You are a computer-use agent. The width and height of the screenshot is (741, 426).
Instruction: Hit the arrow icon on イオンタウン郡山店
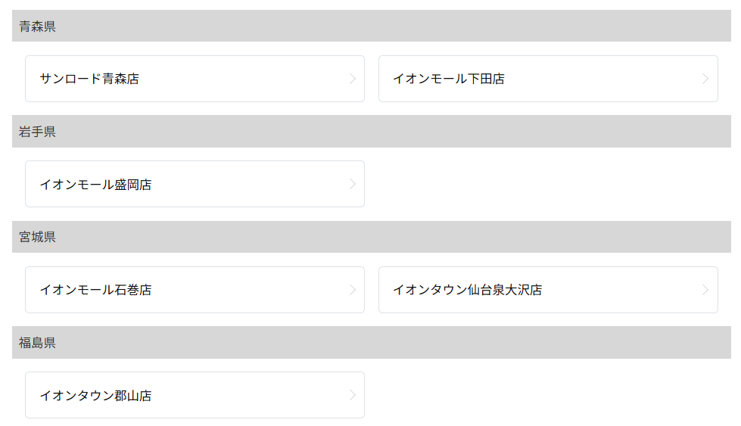pyautogui.click(x=352, y=395)
